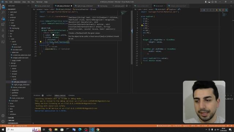The width and height of the screenshot is (234, 132).
Task: Open widget inspector icon in debug toolbar
Action: click(x=226, y=10)
